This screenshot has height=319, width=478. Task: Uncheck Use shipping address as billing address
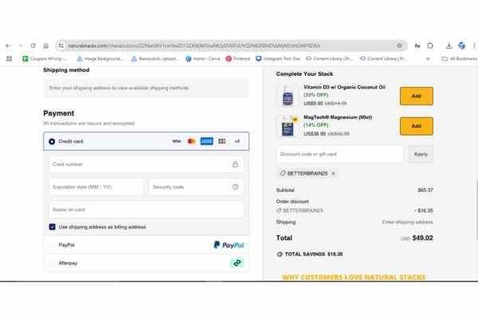coord(52,226)
